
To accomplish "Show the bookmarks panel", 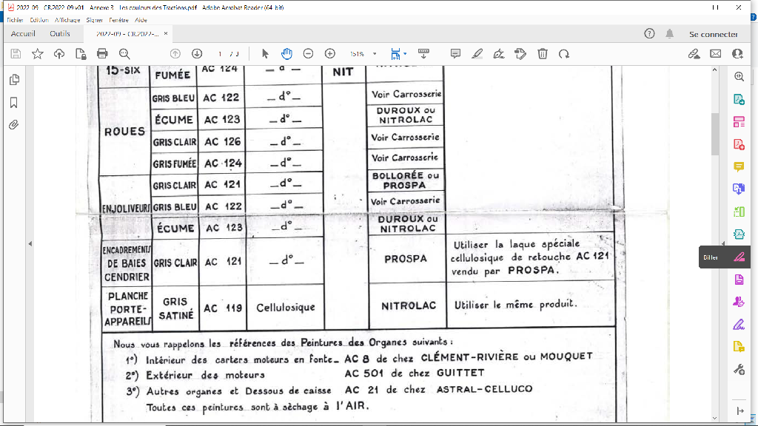I will 13,102.
